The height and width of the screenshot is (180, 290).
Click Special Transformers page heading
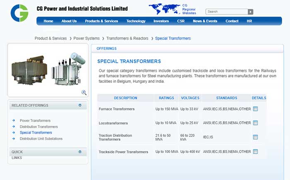[x=129, y=61]
